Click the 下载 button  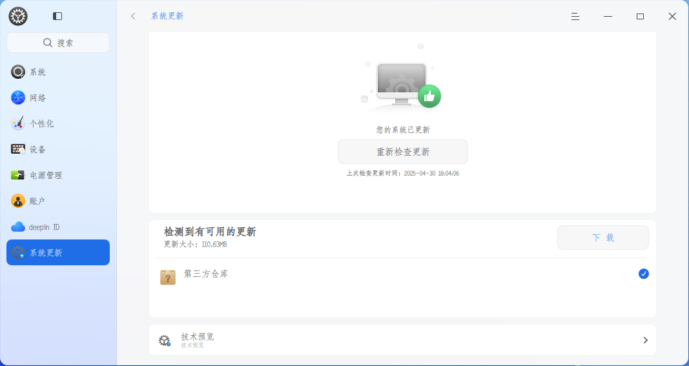tap(603, 238)
